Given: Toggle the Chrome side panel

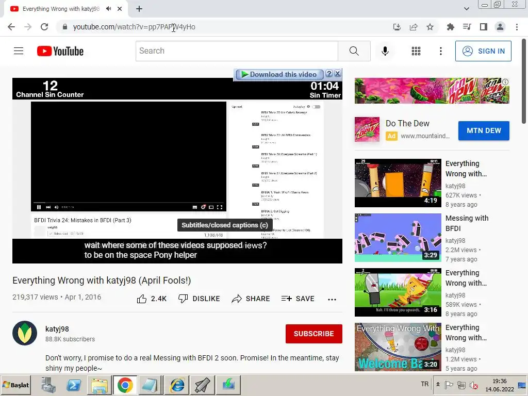Looking at the screenshot, I should pos(484,27).
